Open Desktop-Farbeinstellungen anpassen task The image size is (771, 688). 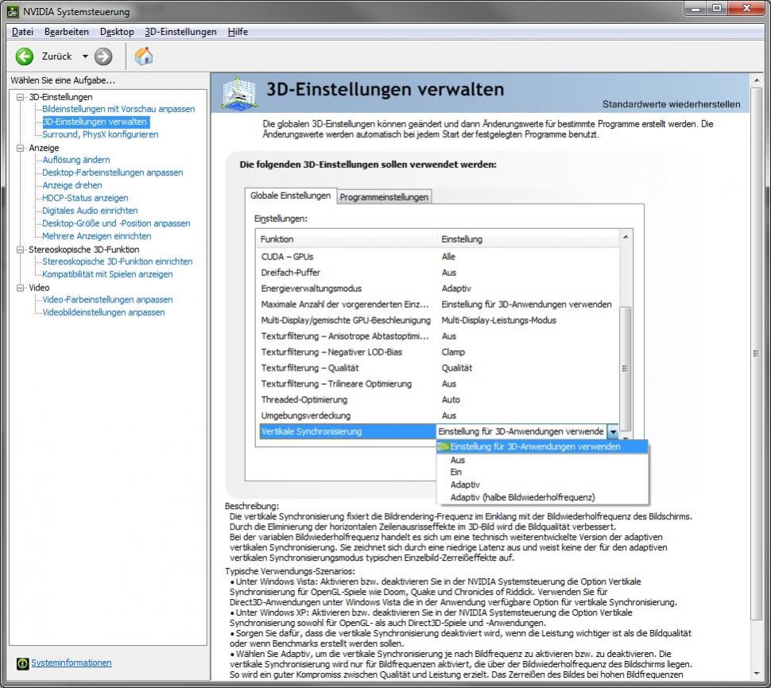(x=113, y=173)
